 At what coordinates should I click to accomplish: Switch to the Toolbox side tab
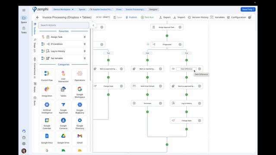pos(34,28)
